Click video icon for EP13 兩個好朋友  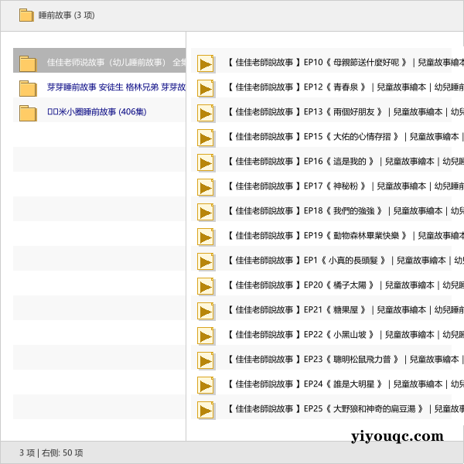pos(206,113)
